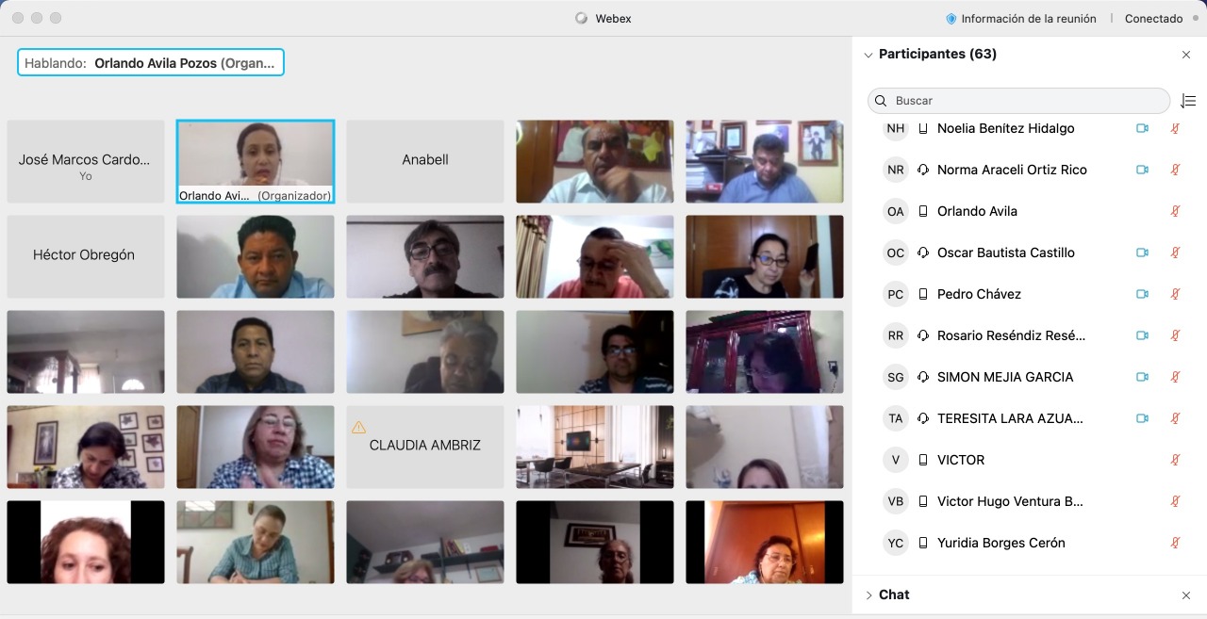Click the shield icon for meeting information

point(951,19)
